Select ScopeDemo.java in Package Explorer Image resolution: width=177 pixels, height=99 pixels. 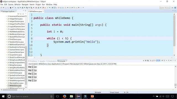[15, 55]
